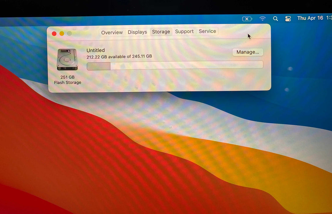Switch to the Overview tab
The image size is (332, 214).
[112, 32]
